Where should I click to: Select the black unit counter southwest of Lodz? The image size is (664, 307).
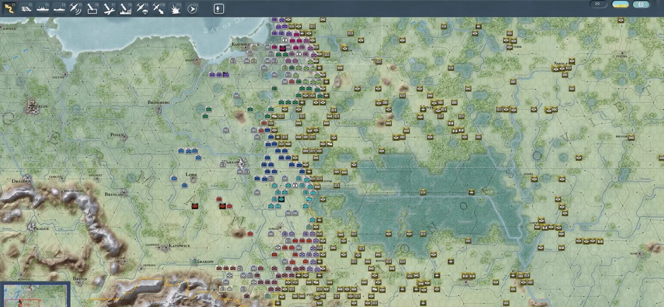click(x=195, y=206)
